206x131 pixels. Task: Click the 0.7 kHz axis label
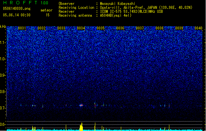[x=3, y=108]
